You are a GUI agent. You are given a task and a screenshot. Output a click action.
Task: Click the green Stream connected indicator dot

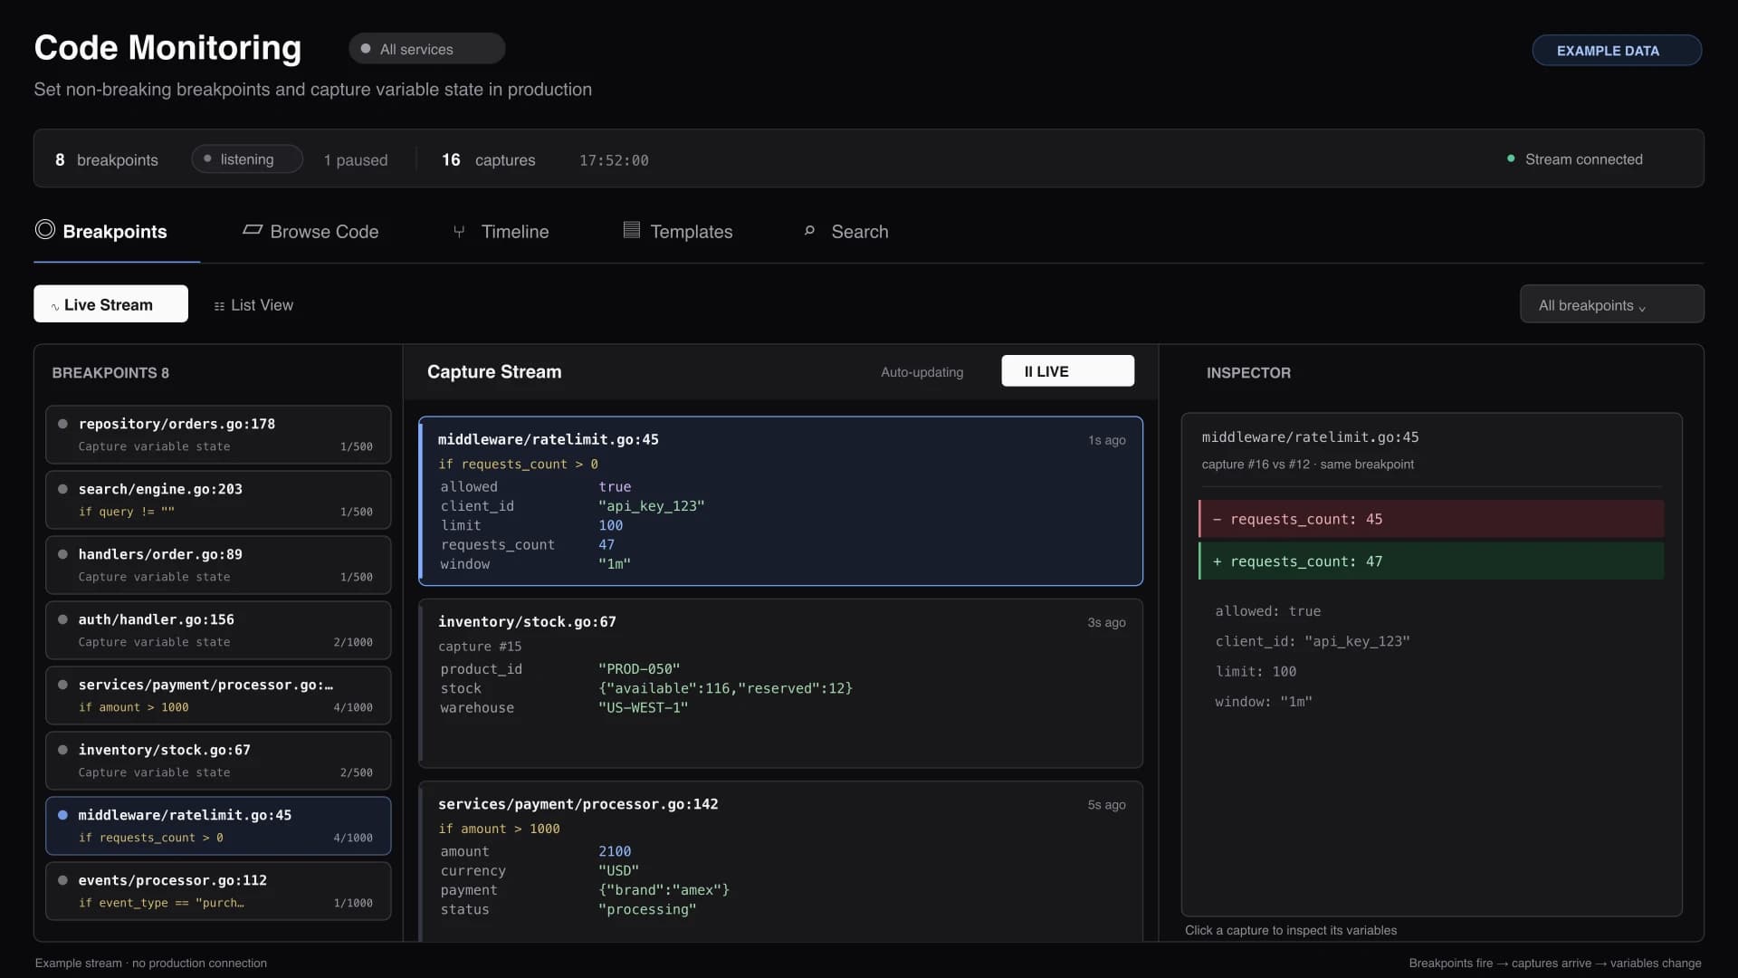[1511, 158]
